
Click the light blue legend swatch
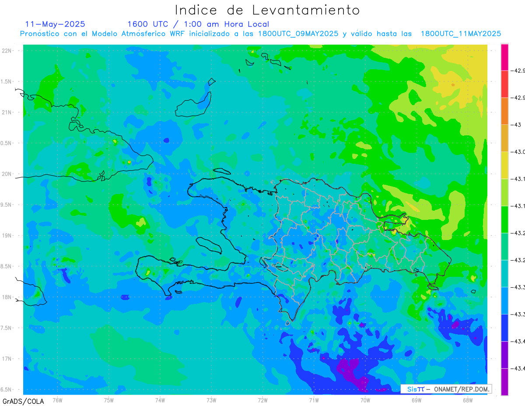504,300
